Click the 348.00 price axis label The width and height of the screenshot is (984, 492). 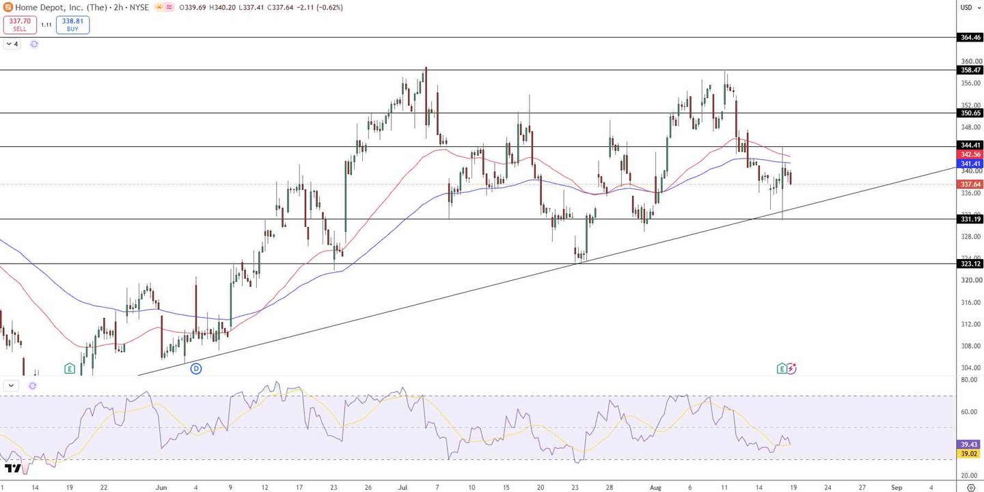(x=971, y=127)
